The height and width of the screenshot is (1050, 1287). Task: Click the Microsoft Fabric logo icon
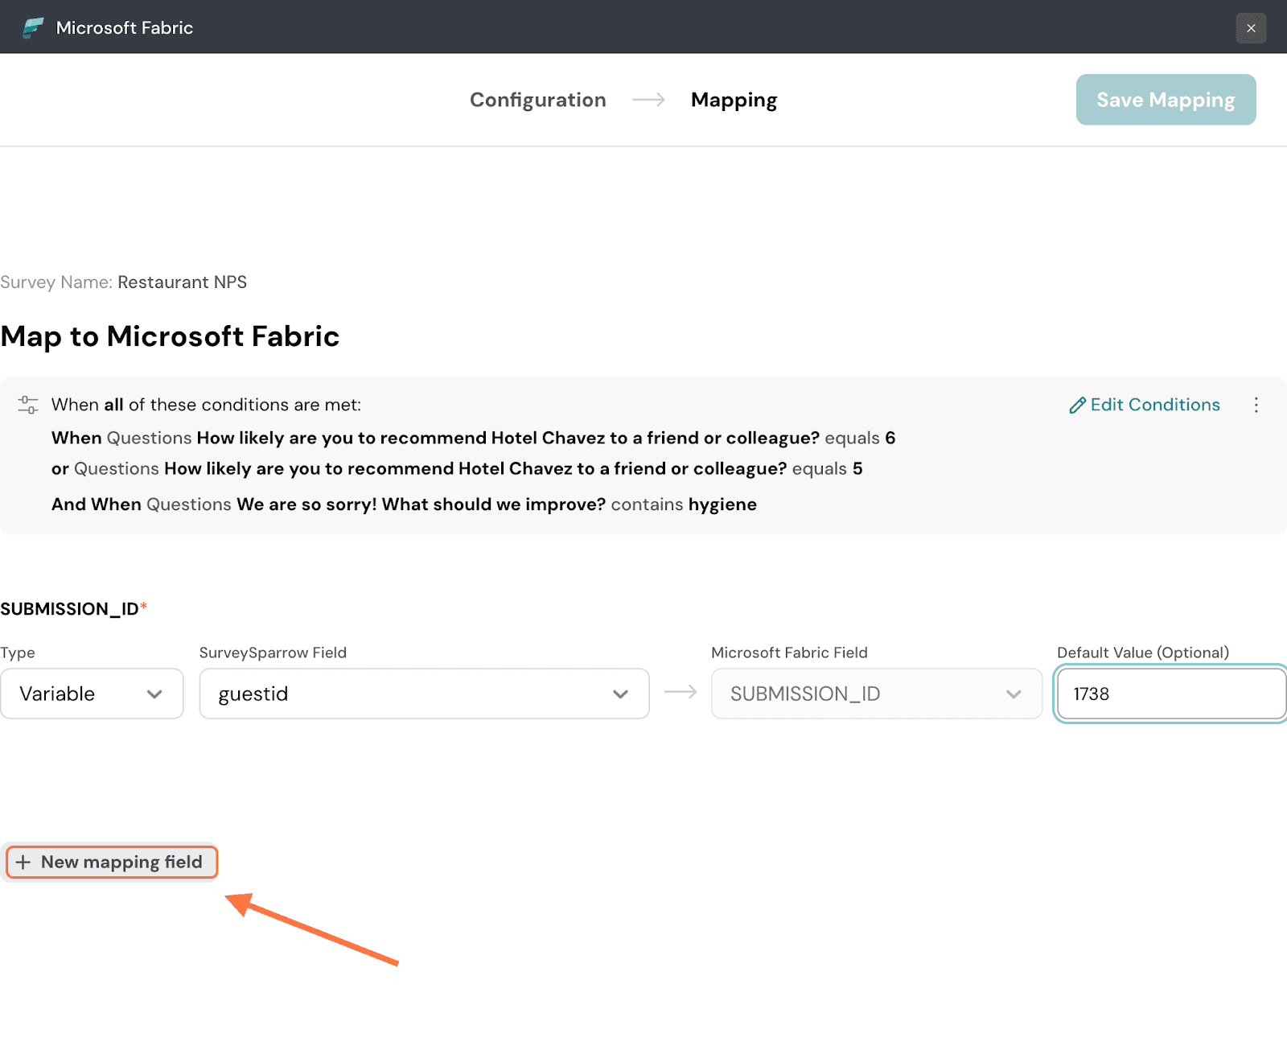[x=33, y=28]
